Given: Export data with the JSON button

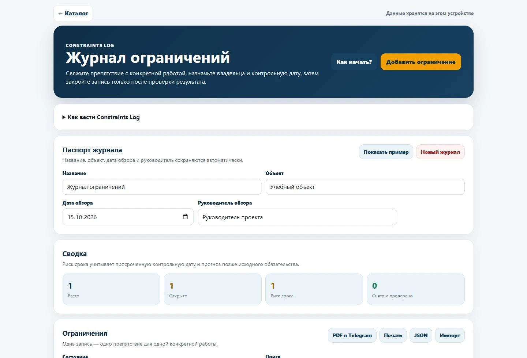Looking at the screenshot, I should 421,335.
